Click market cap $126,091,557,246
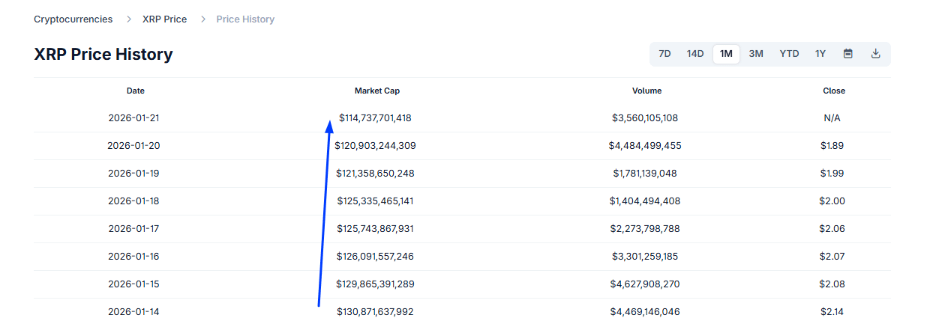This screenshot has width=942, height=324. [x=375, y=257]
